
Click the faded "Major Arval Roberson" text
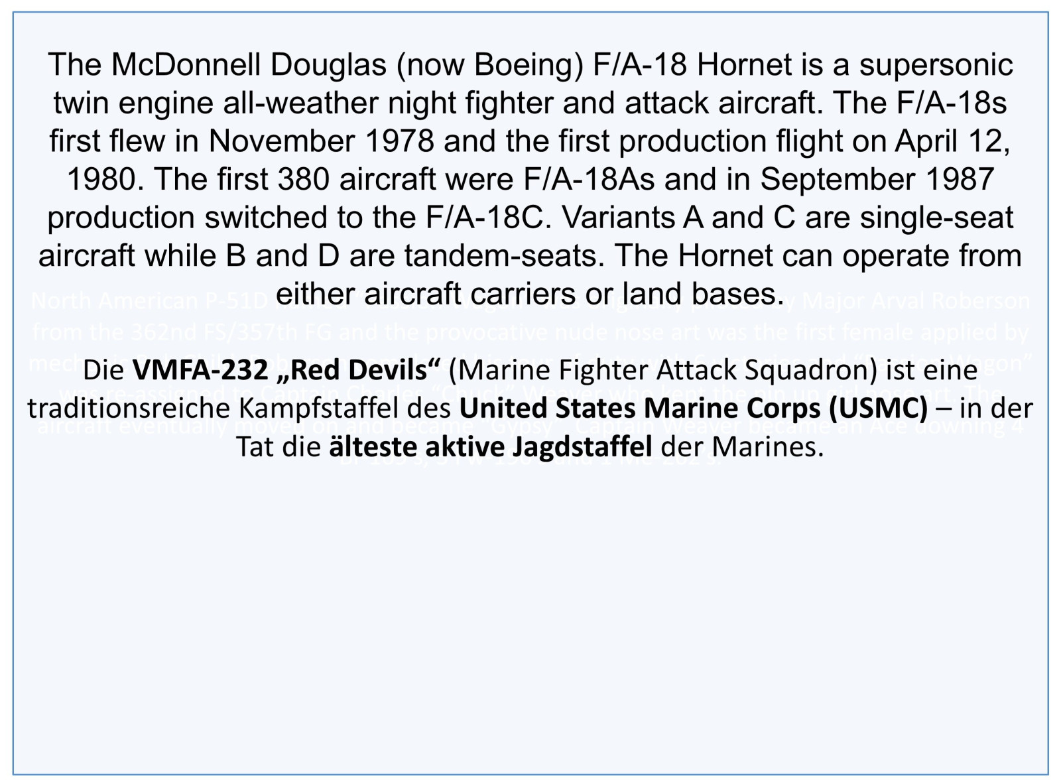click(x=916, y=302)
